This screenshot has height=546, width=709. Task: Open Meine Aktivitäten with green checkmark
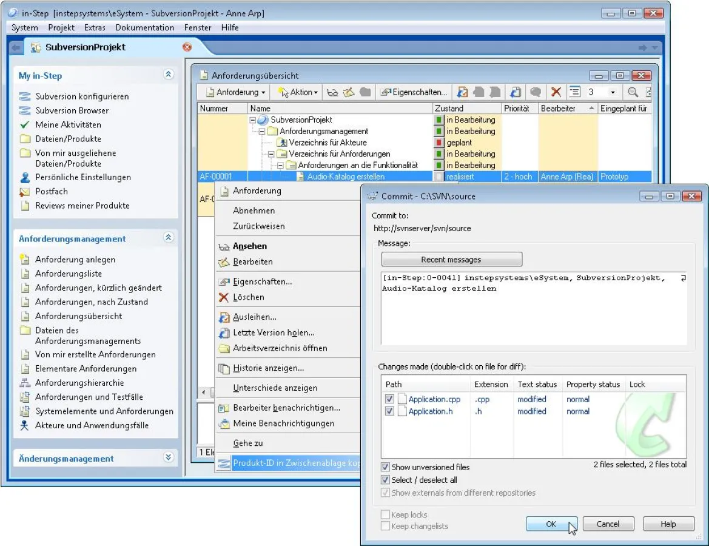click(68, 124)
